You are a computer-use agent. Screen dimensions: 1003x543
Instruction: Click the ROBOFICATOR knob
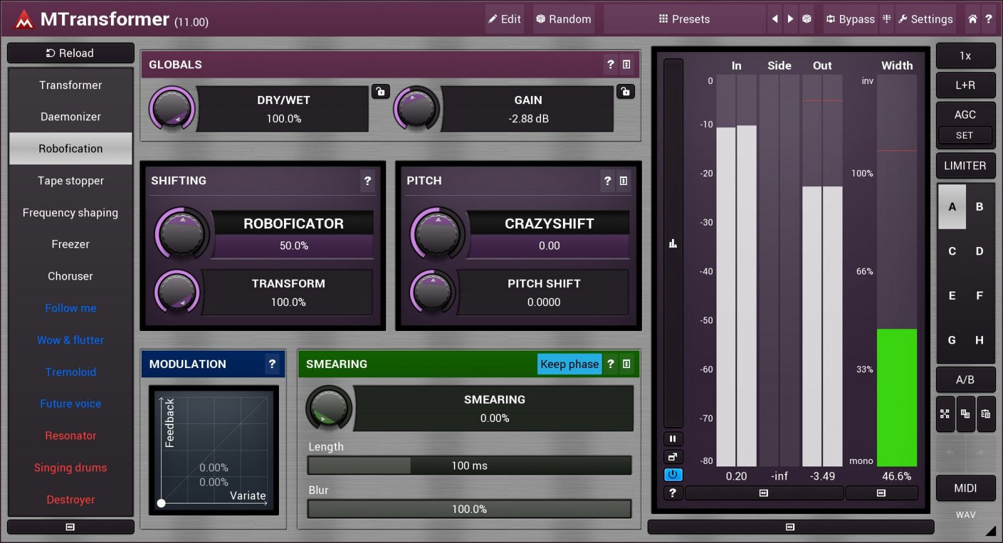click(181, 234)
